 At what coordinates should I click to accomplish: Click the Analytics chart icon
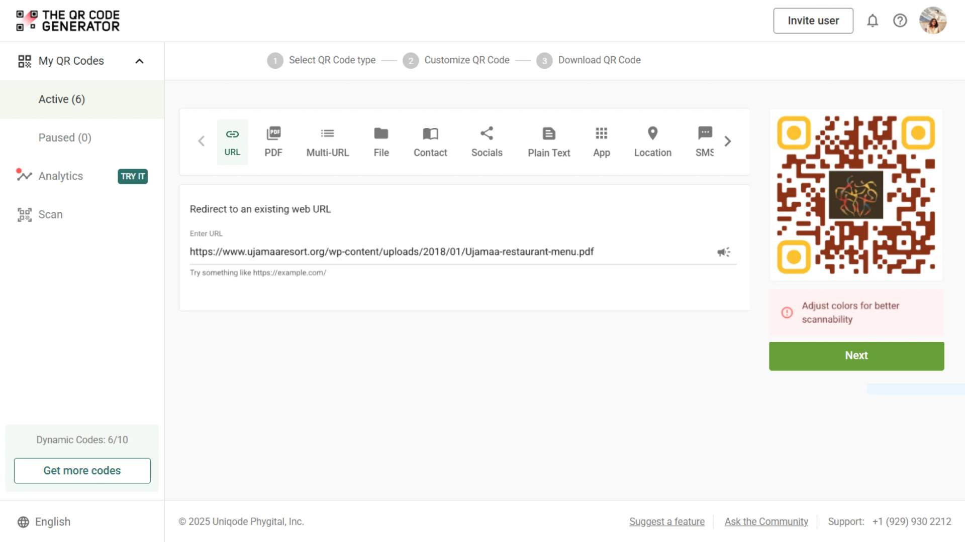coord(24,175)
